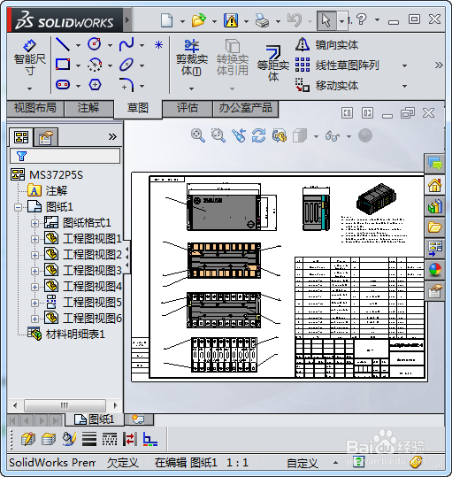Click the Print icon
The width and height of the screenshot is (452, 477).
tap(262, 20)
